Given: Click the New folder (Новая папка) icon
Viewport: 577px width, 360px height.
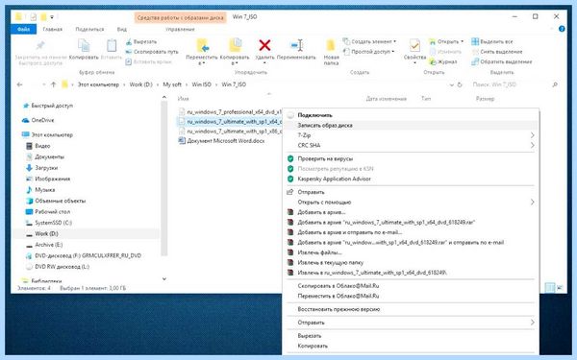Looking at the screenshot, I should pos(331,45).
